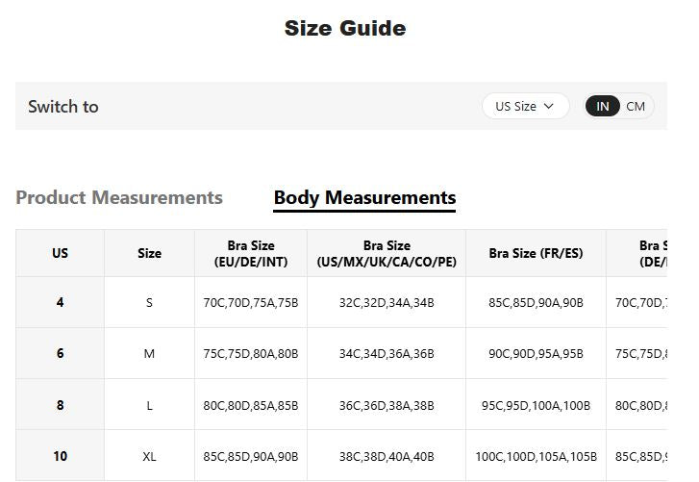Select the US size 4 row
Image resolution: width=699 pixels, height=482 pixels.
[x=341, y=302]
